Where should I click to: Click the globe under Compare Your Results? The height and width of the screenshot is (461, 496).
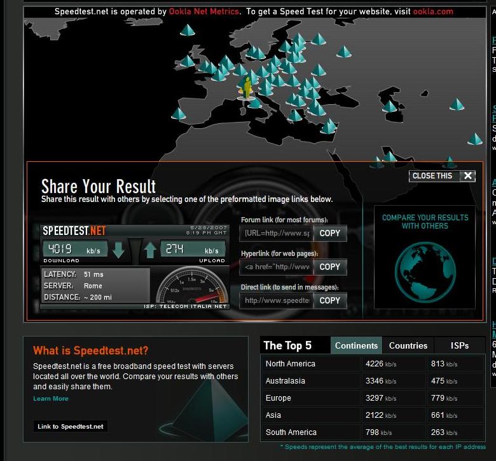425,272
